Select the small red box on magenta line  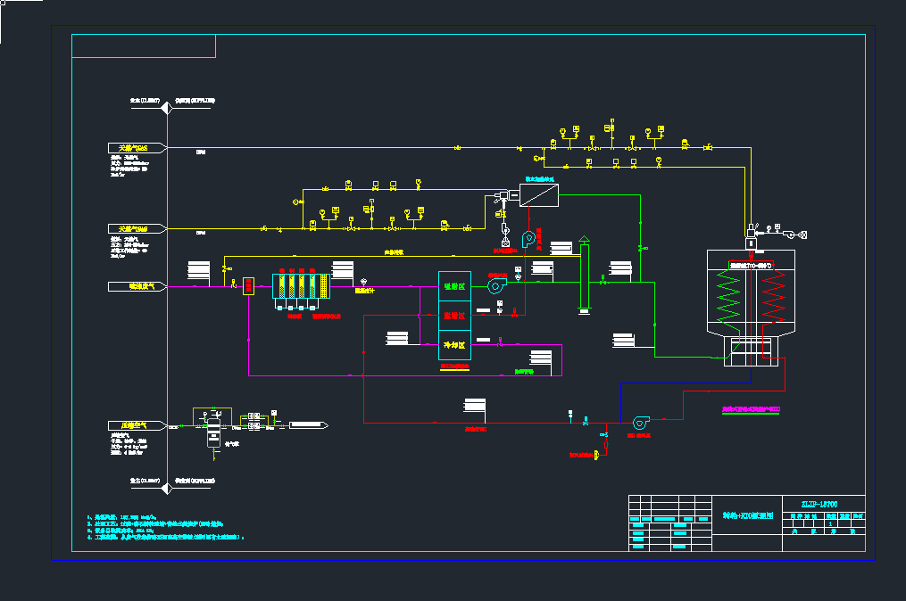click(x=249, y=286)
